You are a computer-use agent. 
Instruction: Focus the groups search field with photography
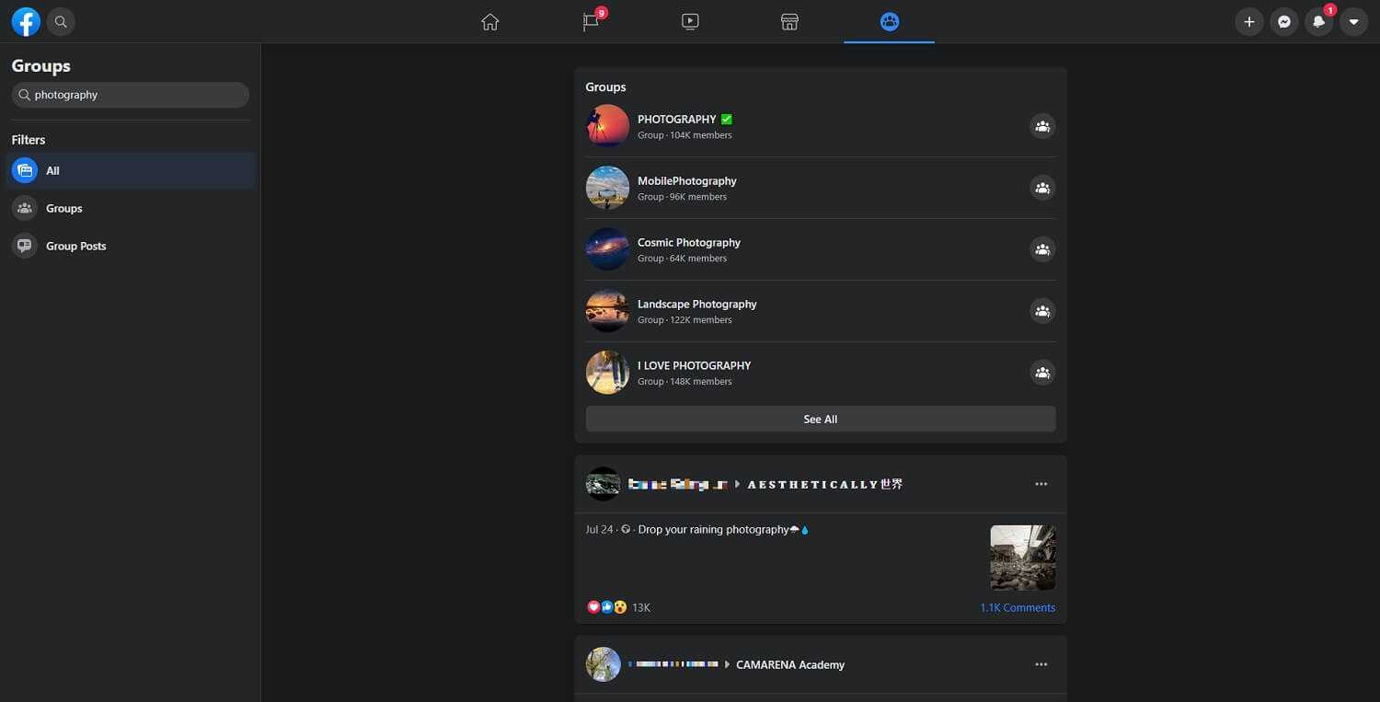(131, 95)
